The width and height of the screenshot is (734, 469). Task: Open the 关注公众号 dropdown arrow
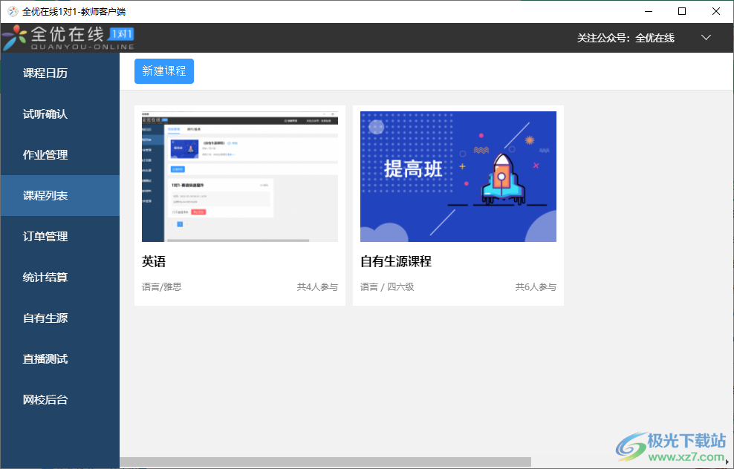[x=706, y=36]
